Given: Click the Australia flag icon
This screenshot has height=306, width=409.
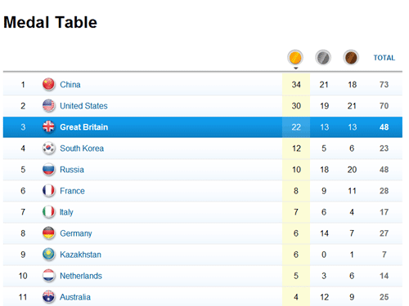Looking at the screenshot, I should (x=48, y=297).
